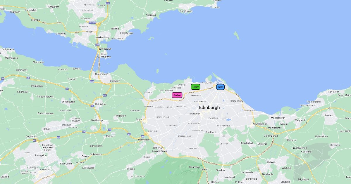Click the Portobello district label
The image size is (351, 184).
(250, 111)
